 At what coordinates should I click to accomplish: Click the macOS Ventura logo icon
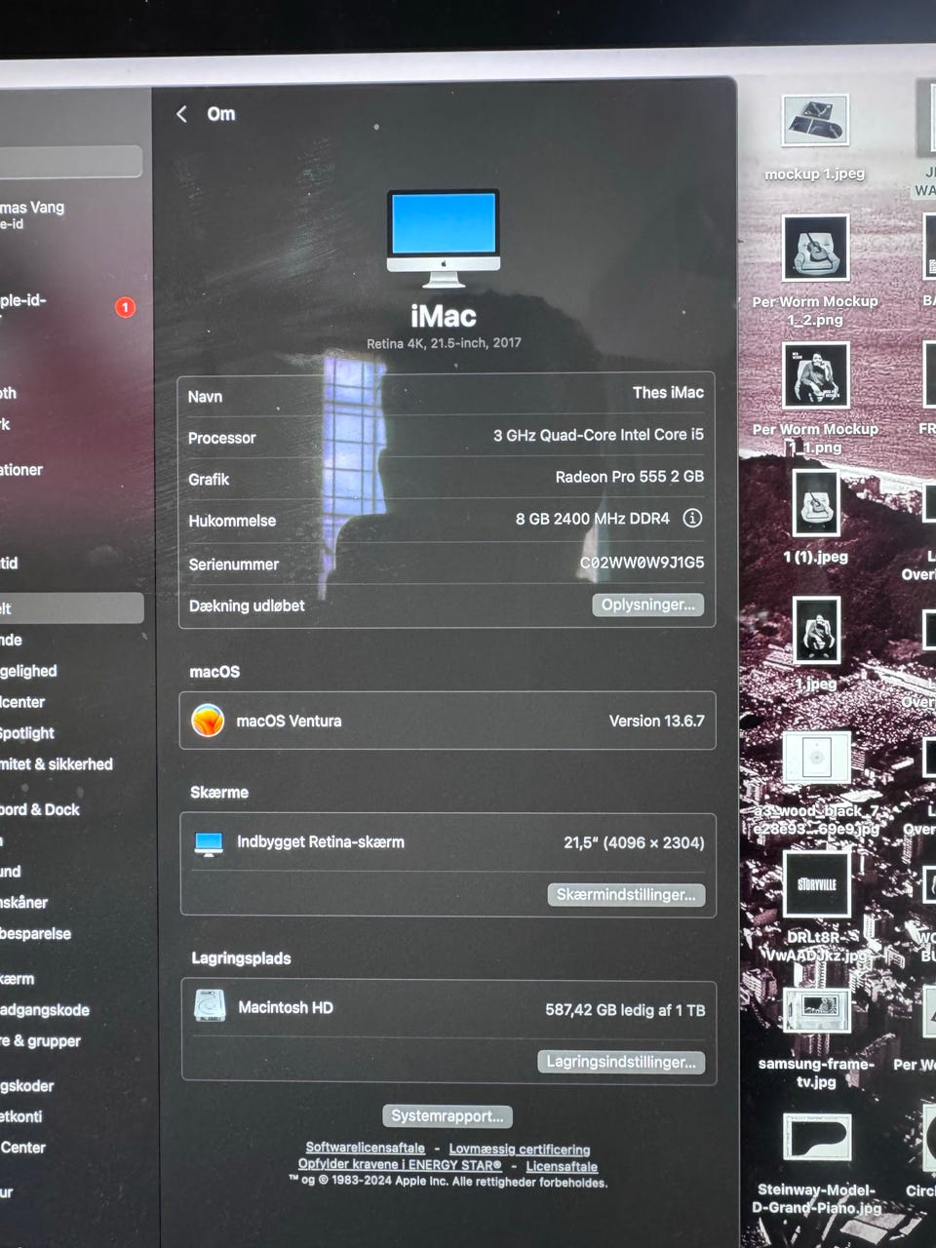(208, 721)
